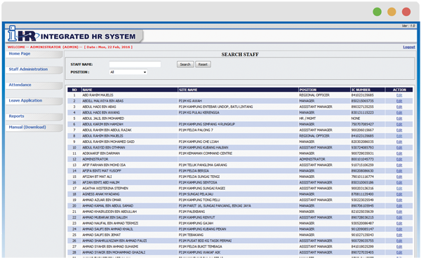Select name ABDUL KARIM BIN HAMZAH

tap(102, 124)
